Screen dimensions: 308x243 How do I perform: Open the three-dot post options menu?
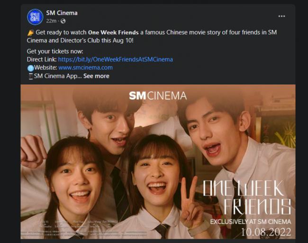(x=281, y=16)
